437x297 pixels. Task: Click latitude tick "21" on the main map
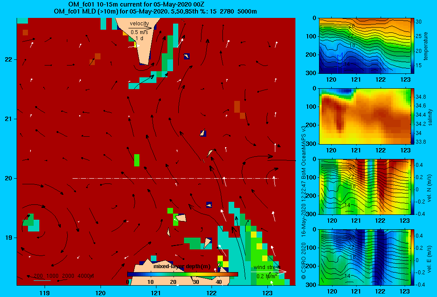[x=8, y=119]
